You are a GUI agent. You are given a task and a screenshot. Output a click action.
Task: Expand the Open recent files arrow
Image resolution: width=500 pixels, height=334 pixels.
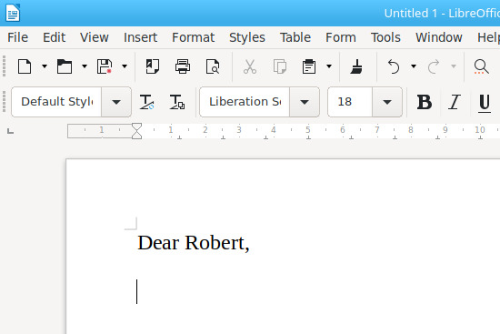[85, 66]
